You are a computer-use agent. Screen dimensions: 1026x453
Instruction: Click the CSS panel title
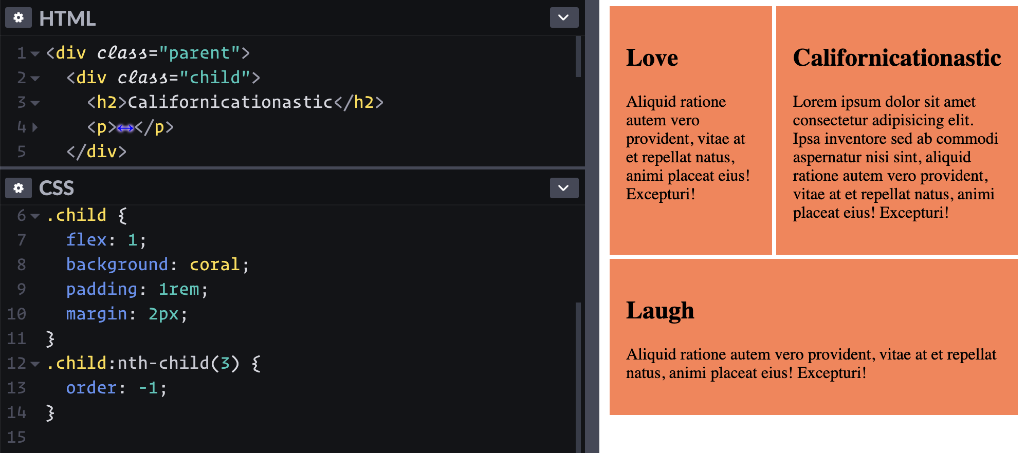57,188
